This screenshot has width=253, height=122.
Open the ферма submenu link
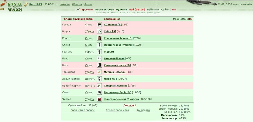(x=150, y=12)
